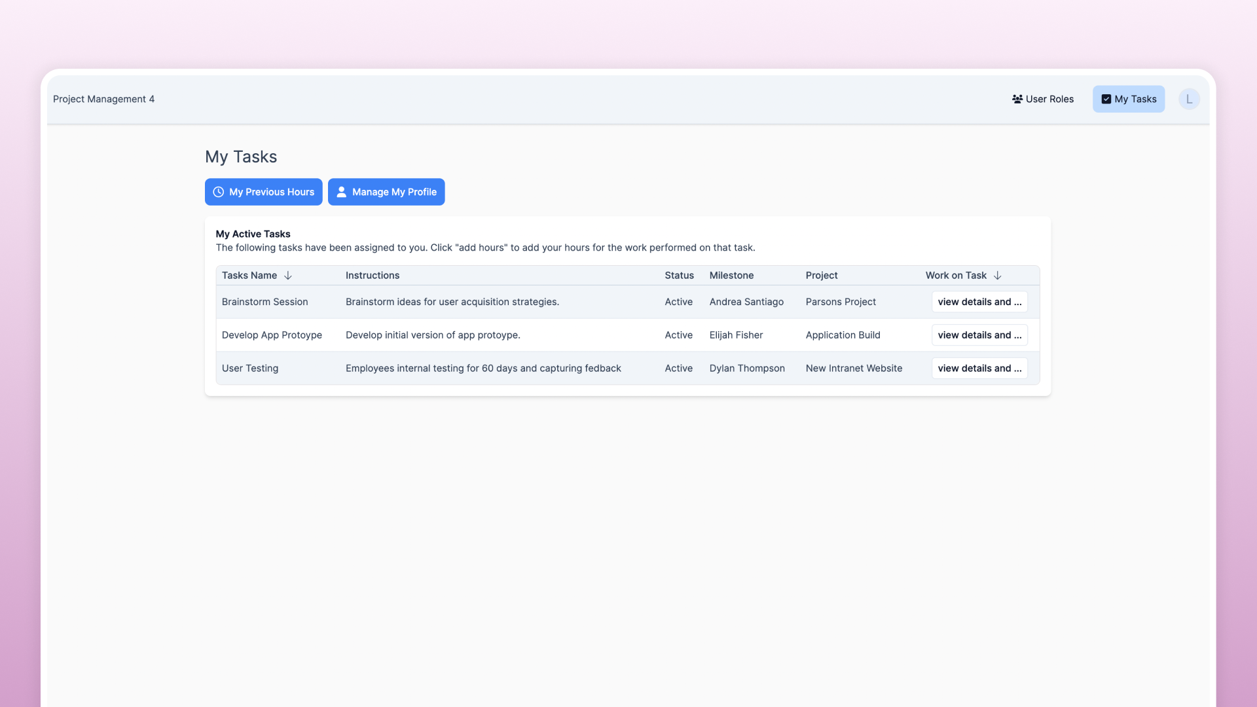Click the Instructions column header
The image size is (1257, 707).
click(x=373, y=276)
